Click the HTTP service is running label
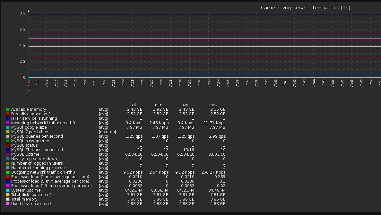Screen dimensions: 381x215 34,118
